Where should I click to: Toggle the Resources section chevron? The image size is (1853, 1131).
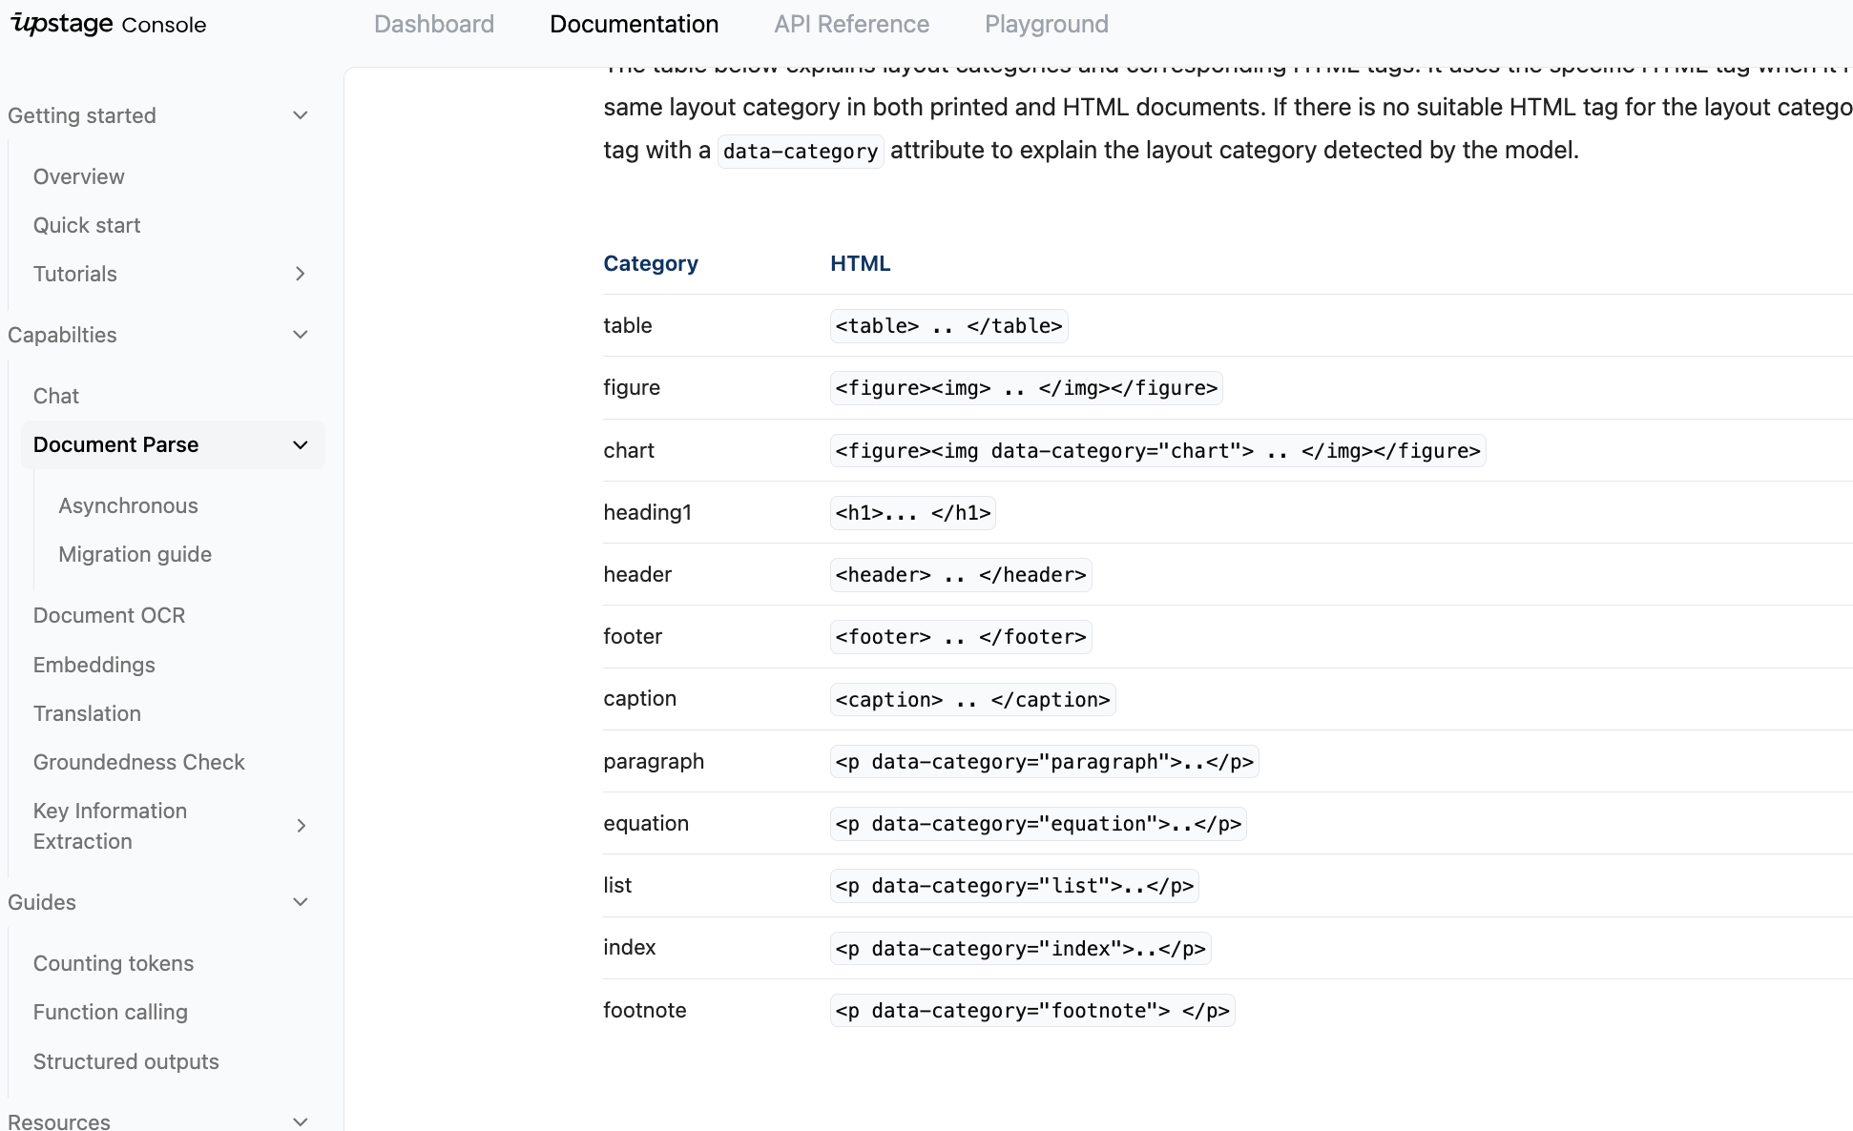pos(300,1121)
